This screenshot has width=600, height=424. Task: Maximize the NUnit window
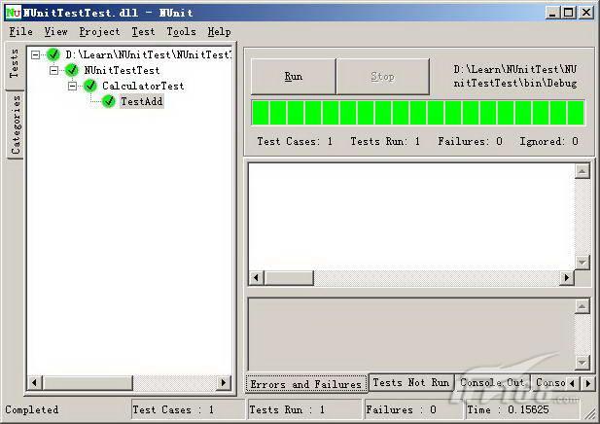[569, 13]
